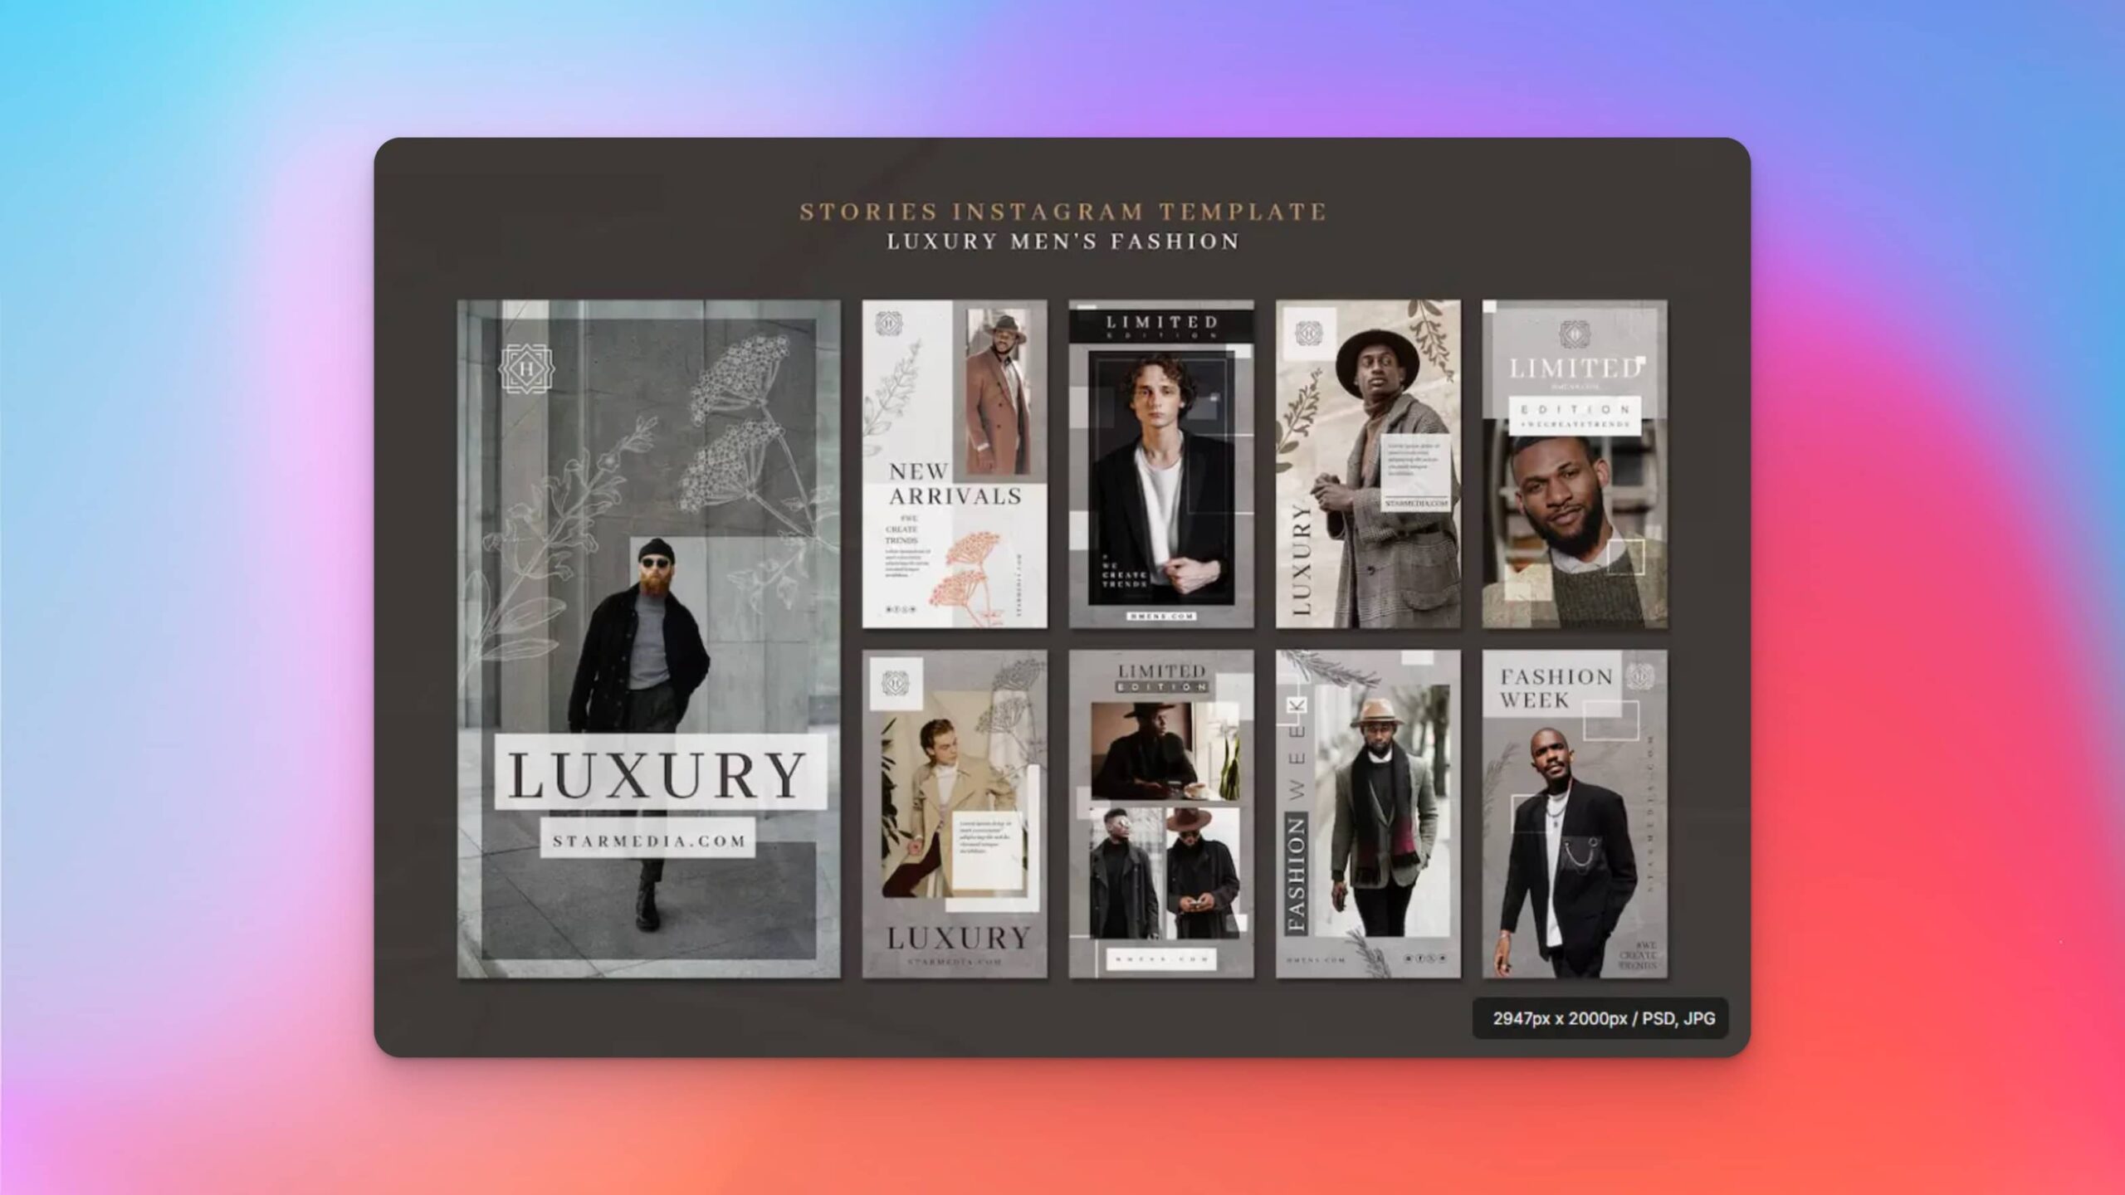Click the Stories Instagram Template heading

[x=1062, y=212]
